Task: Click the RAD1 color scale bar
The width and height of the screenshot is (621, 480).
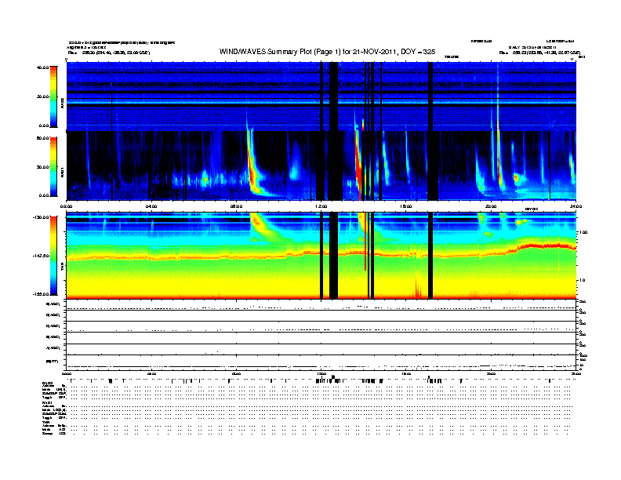Action: 53,167
